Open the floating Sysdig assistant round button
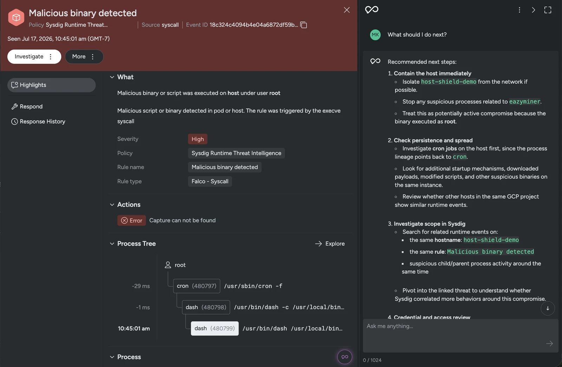562x367 pixels. pos(345,357)
